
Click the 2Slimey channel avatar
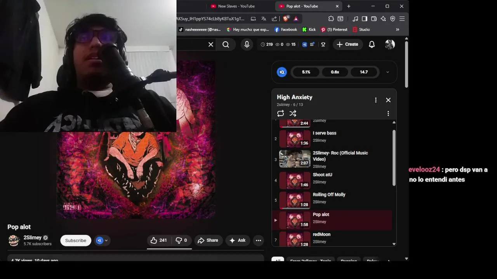click(14, 241)
